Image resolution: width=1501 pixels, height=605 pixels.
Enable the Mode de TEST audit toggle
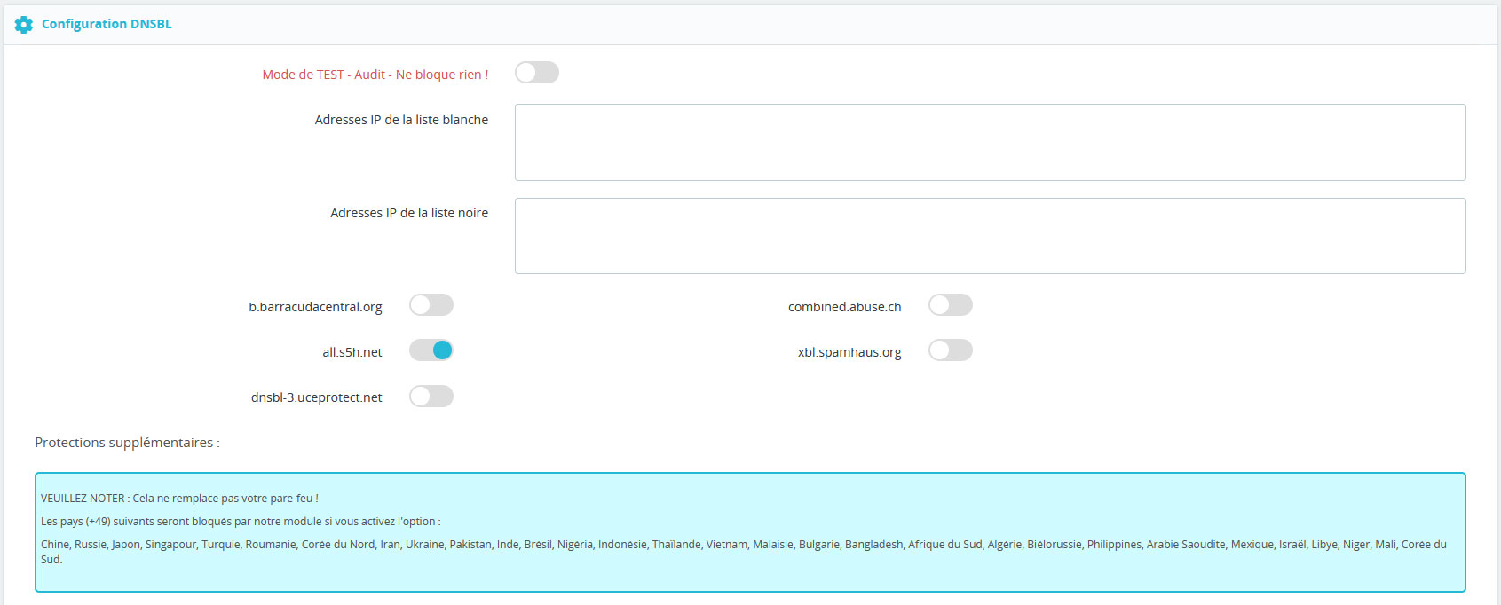pyautogui.click(x=536, y=73)
